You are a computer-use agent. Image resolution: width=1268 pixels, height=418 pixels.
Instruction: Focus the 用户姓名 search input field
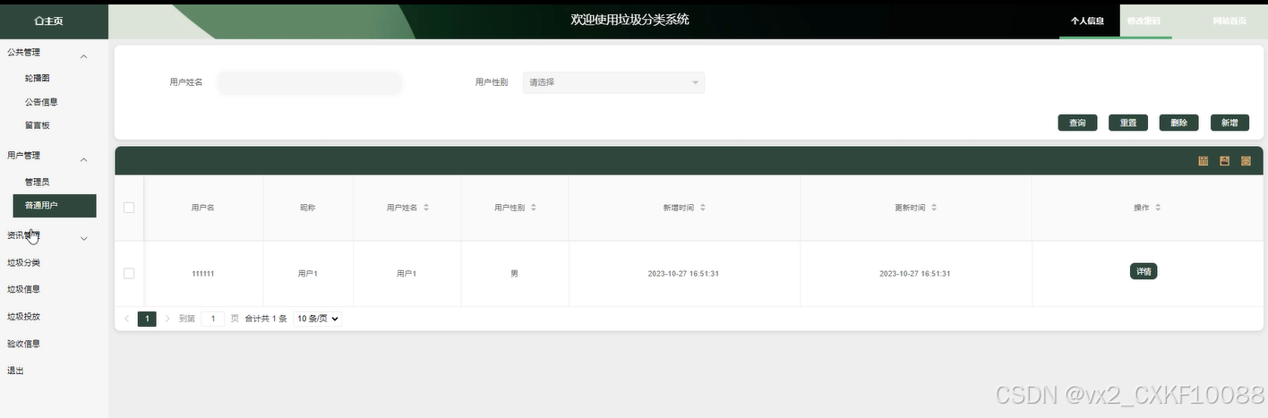(x=309, y=82)
